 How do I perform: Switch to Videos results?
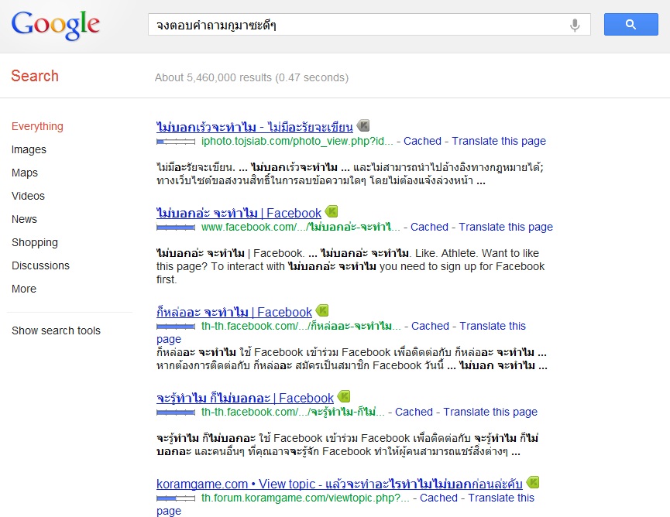(28, 196)
